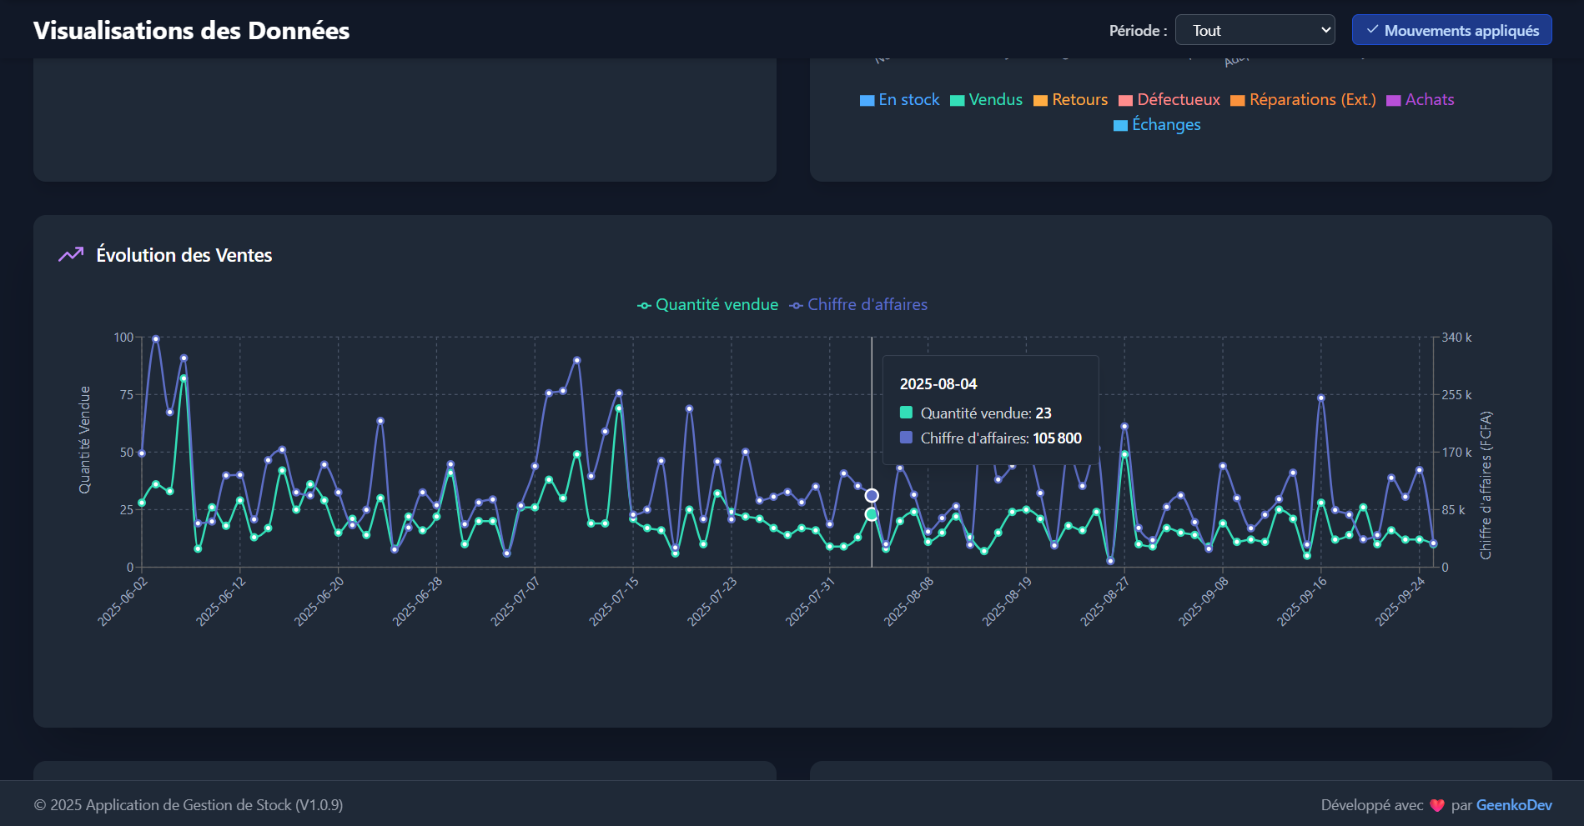The height and width of the screenshot is (826, 1584).
Task: Hide Quantité vendue line via legend label
Action: (x=717, y=305)
